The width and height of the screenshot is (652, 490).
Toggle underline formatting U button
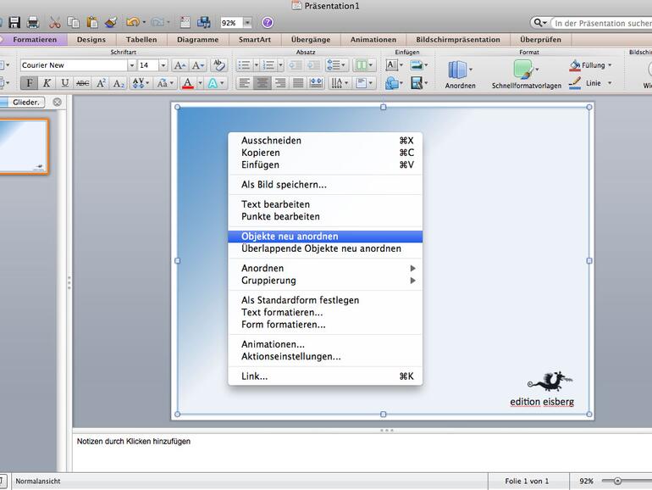(x=65, y=83)
